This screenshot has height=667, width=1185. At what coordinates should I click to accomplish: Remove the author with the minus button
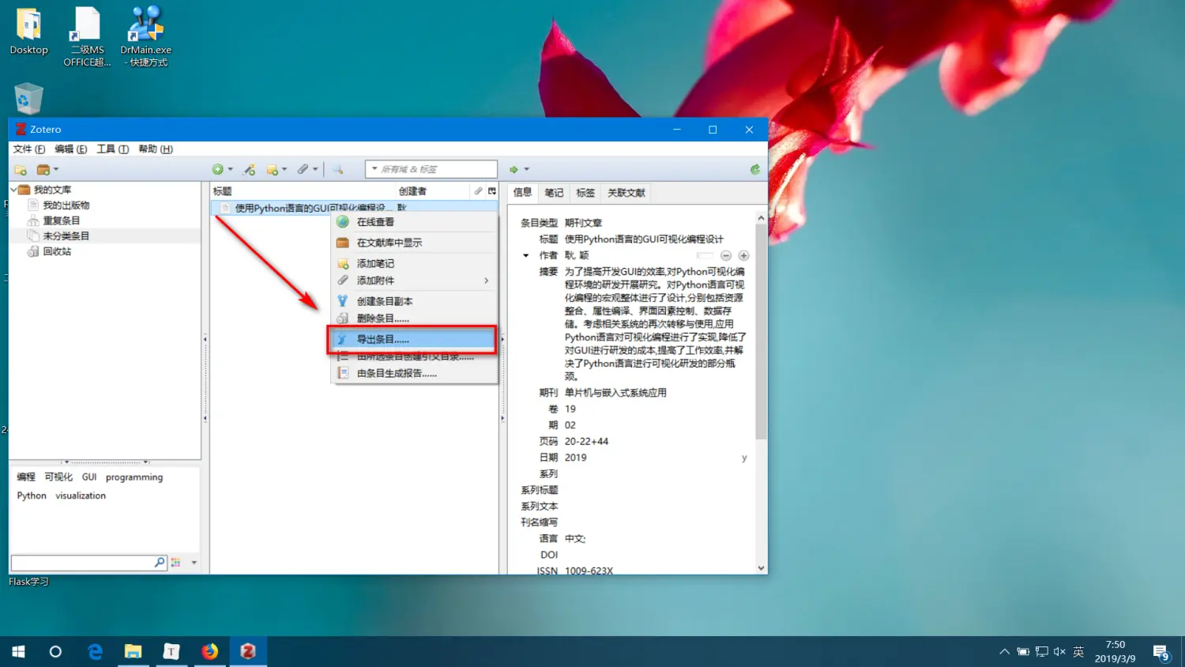coord(726,255)
